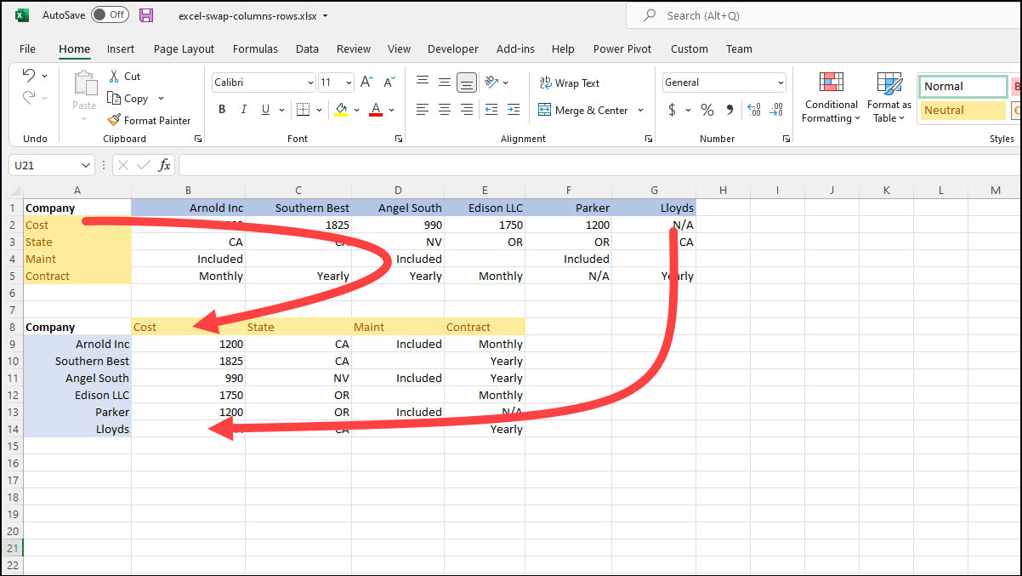Switch to the Formulas ribbon tab
Image resolution: width=1022 pixels, height=576 pixels.
[255, 48]
